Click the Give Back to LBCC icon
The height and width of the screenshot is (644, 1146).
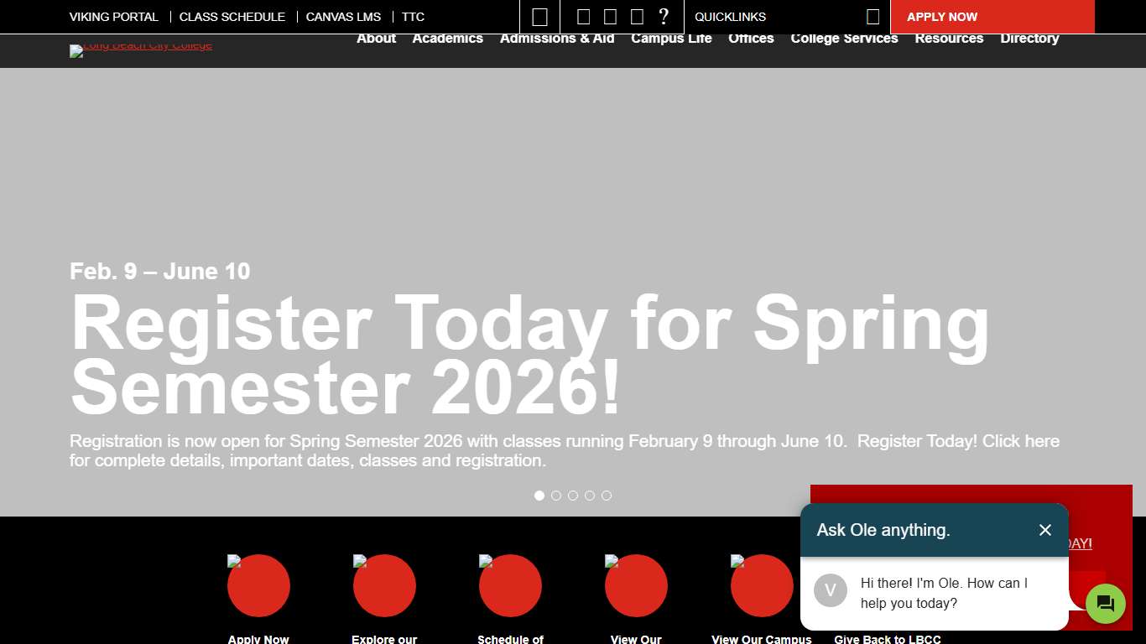tap(887, 585)
